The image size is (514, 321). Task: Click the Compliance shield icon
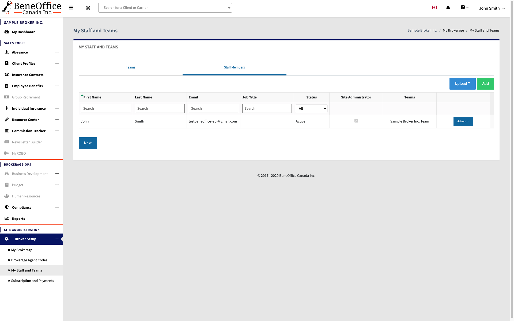tap(7, 207)
